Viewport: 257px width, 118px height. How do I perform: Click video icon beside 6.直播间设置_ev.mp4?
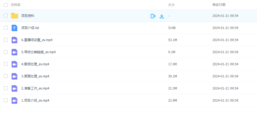coord(15,40)
